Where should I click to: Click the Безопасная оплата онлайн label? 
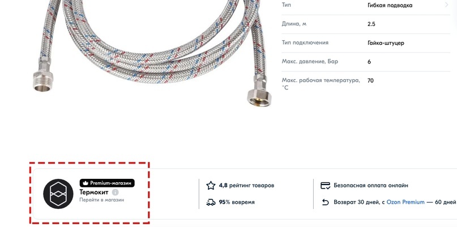tap(371, 185)
